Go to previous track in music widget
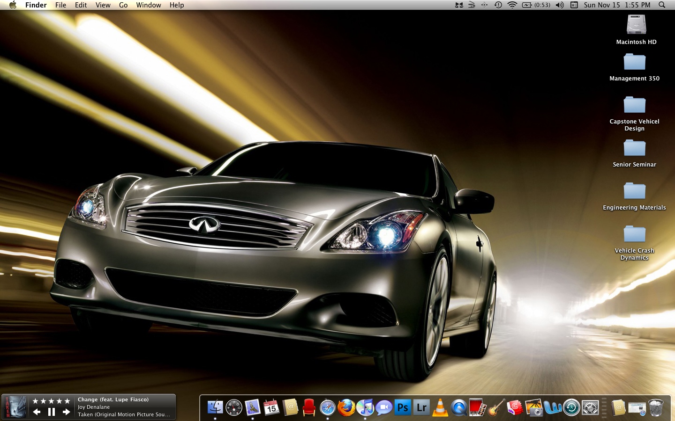This screenshot has height=421, width=675. tap(37, 412)
